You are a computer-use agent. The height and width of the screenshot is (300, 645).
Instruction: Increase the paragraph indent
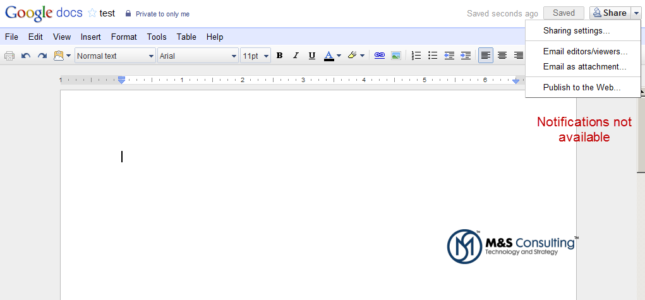tap(466, 56)
